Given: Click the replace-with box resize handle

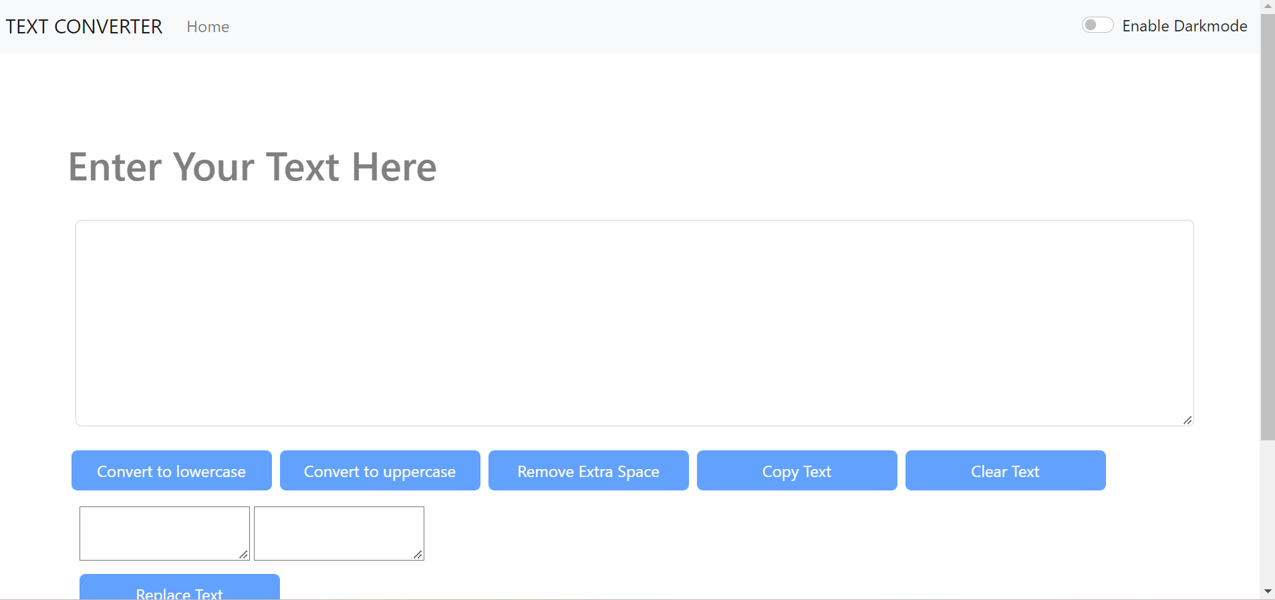Looking at the screenshot, I should coord(418,555).
